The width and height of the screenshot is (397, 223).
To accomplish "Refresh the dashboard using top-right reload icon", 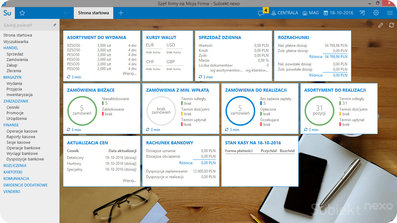I will (391, 25).
